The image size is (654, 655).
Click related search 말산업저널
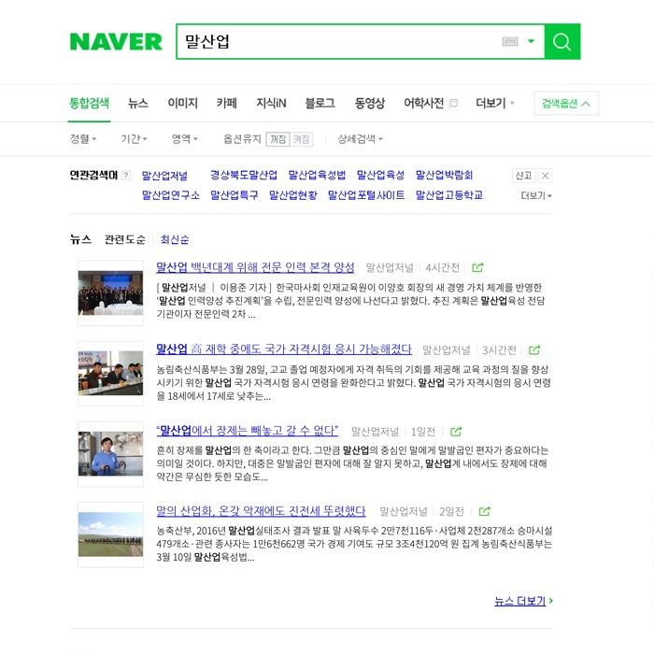(164, 176)
